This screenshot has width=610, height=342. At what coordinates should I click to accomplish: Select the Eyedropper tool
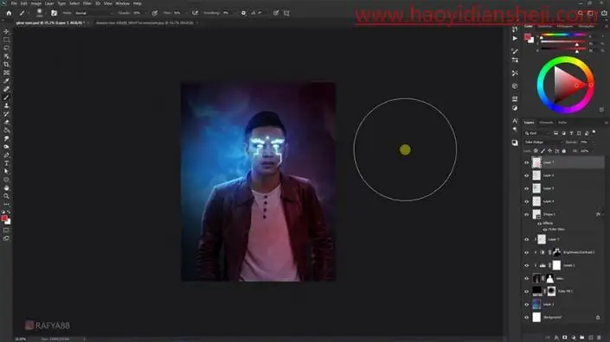tap(6, 80)
